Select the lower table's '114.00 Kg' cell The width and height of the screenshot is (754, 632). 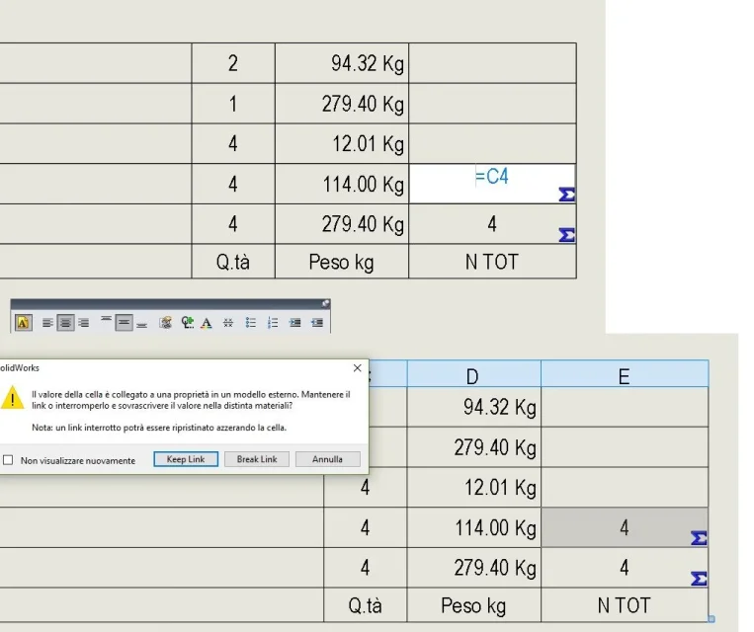473,527
